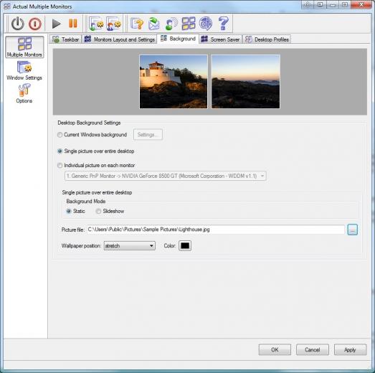Image resolution: width=375 pixels, height=373 pixels.
Task: Open Window Settings in the sidebar
Action: (24, 70)
